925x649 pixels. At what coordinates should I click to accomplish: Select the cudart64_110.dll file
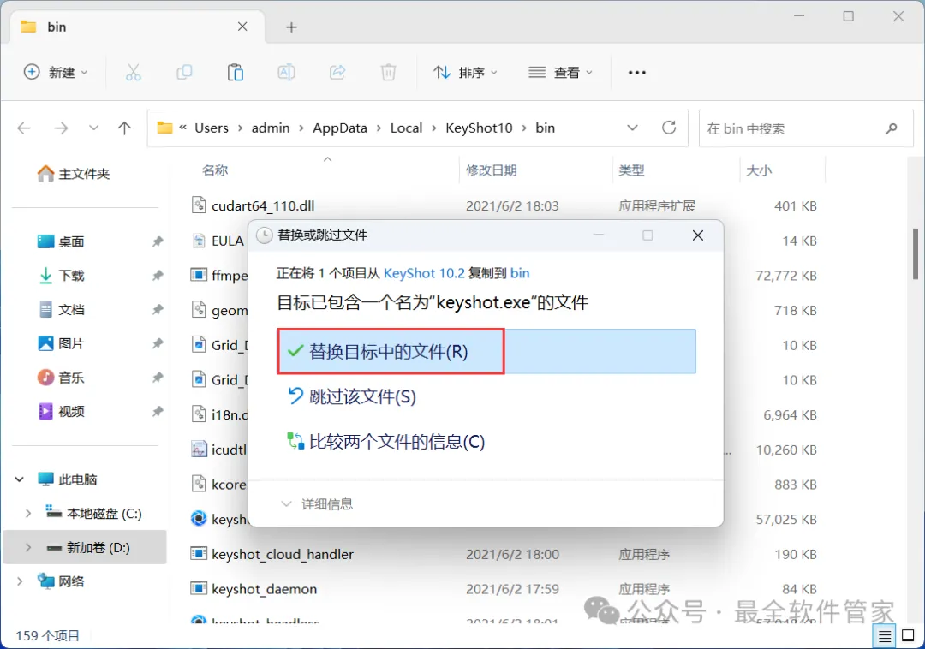click(263, 205)
